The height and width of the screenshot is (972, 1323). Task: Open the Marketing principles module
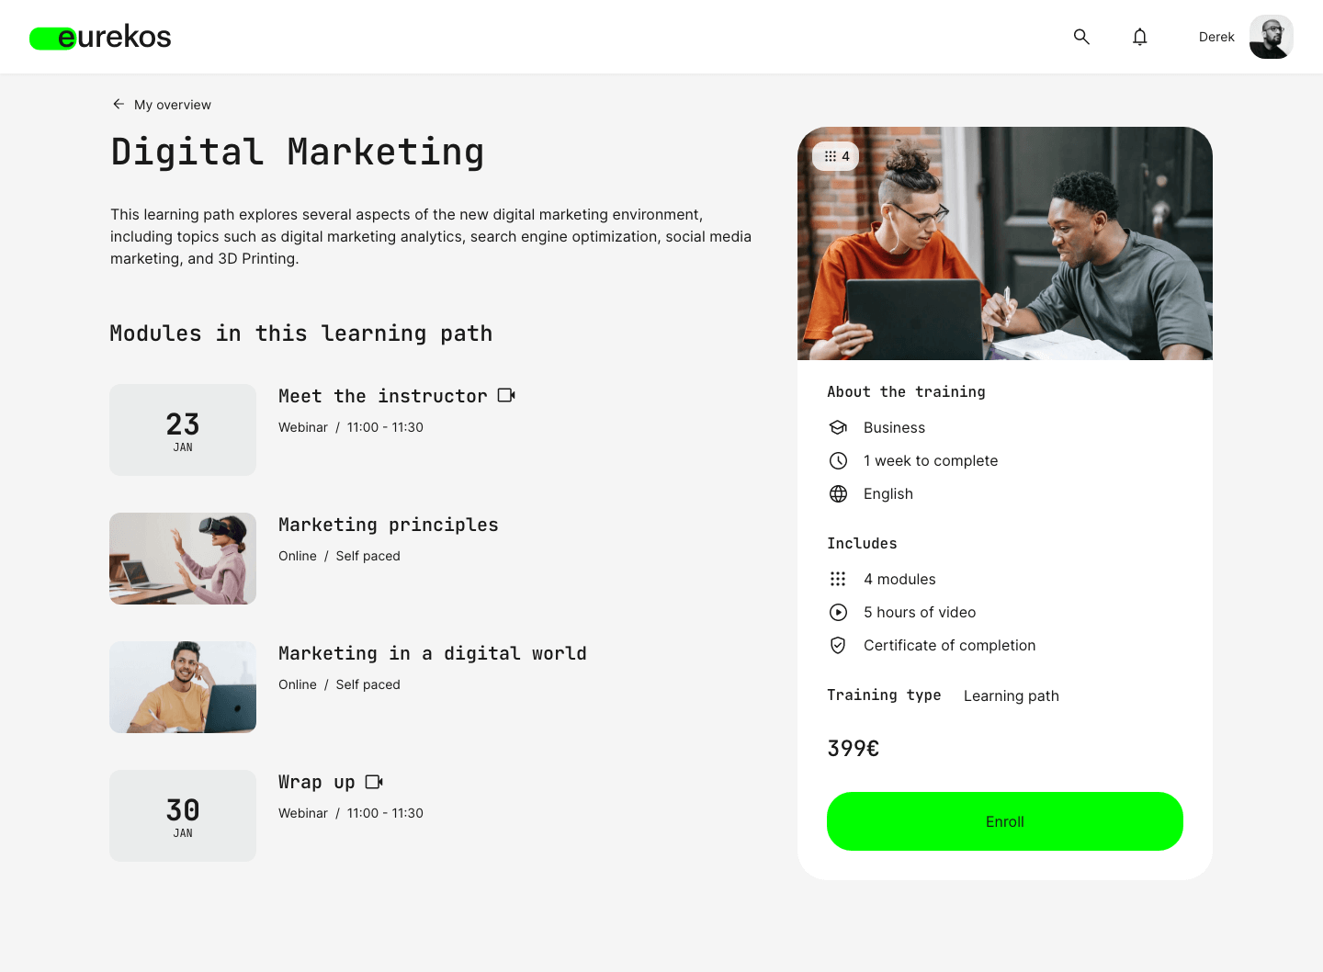coord(389,524)
